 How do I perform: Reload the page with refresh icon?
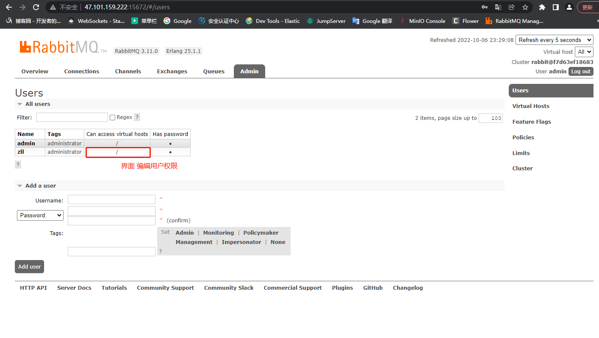36,7
